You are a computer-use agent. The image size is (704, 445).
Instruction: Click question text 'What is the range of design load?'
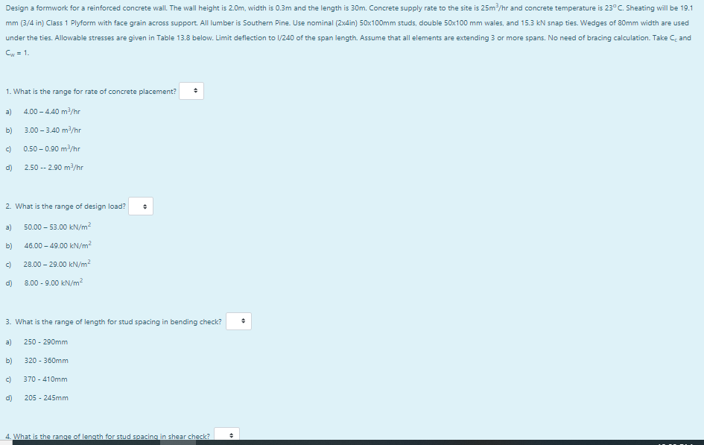tap(71, 206)
